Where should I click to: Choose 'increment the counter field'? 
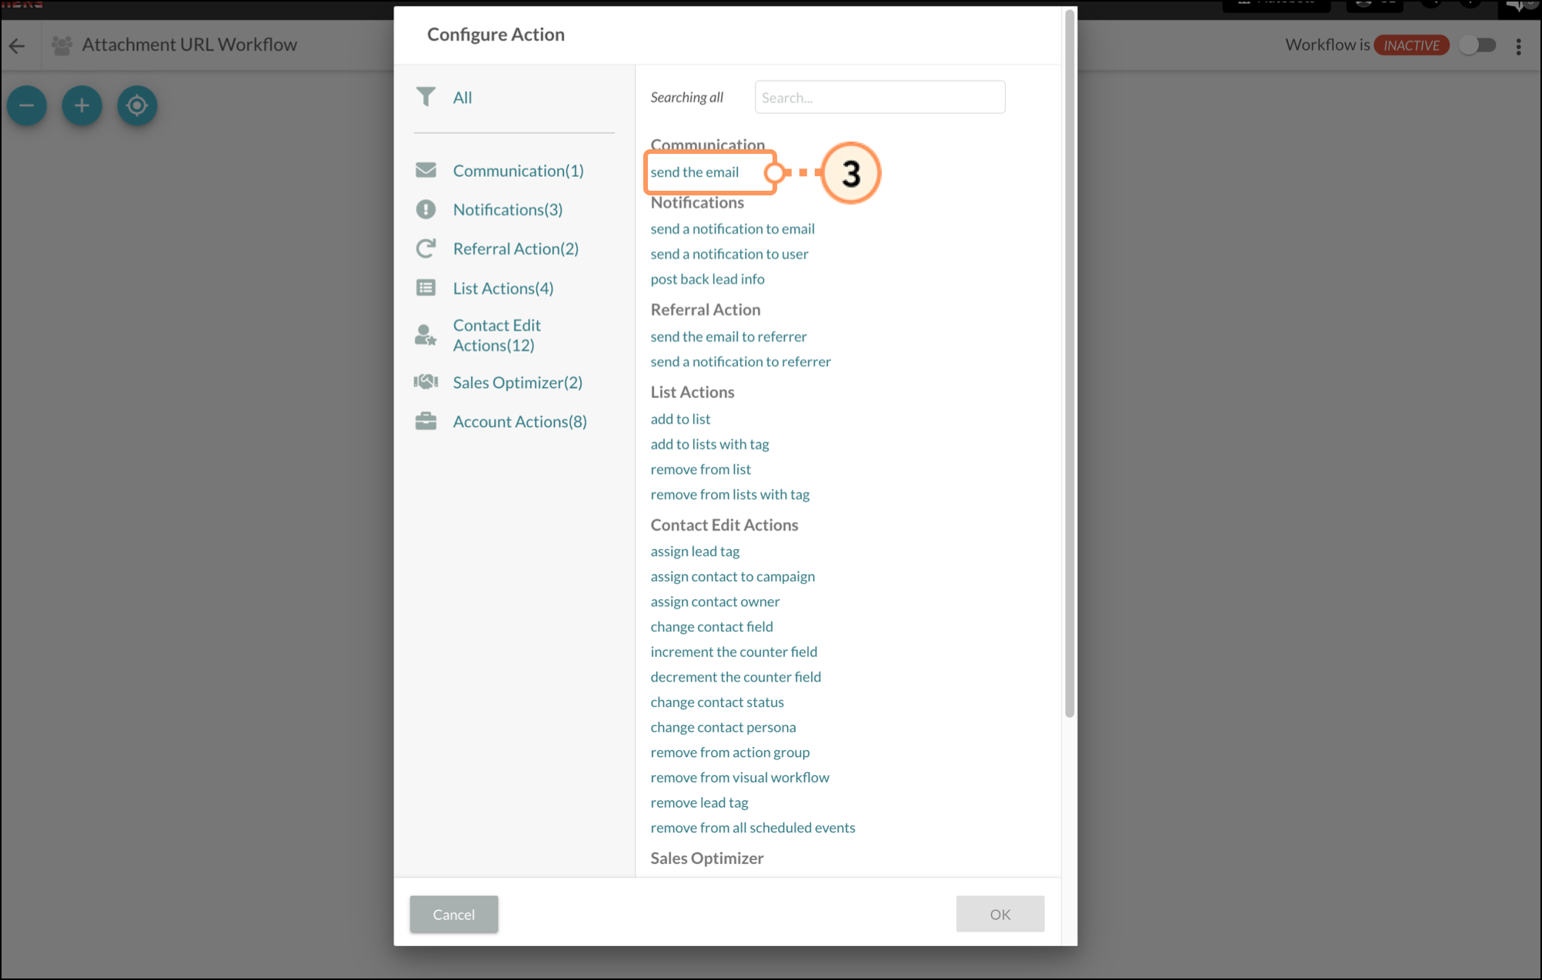[x=734, y=652]
